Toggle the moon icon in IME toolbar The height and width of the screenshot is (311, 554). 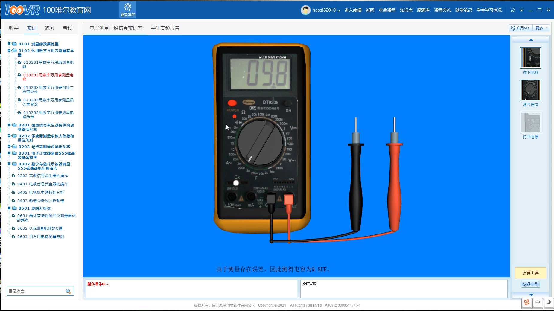click(548, 302)
